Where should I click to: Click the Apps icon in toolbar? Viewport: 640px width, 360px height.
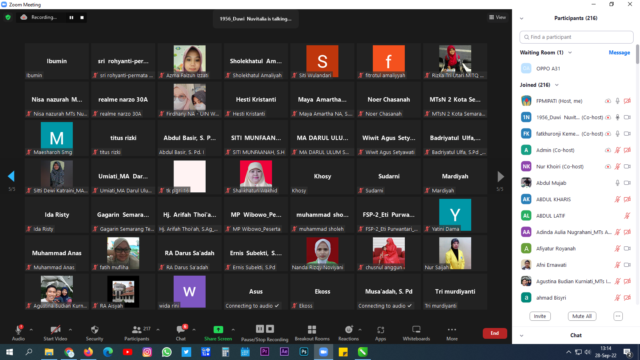click(380, 330)
